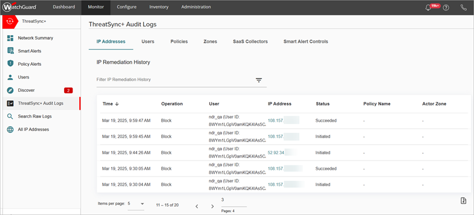Click Succeeded status in the 9:59:47 AM row
This screenshot has height=215, width=474.
click(326, 120)
